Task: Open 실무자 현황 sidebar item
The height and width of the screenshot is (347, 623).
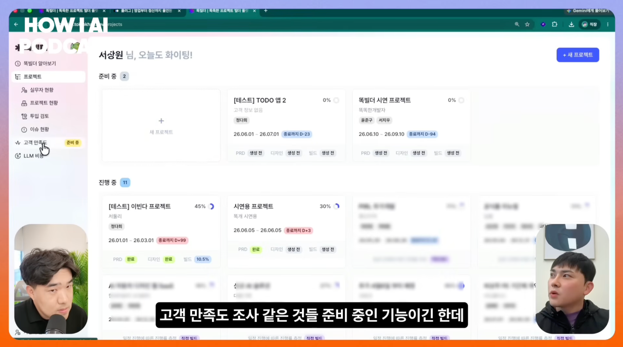Action: (41, 90)
